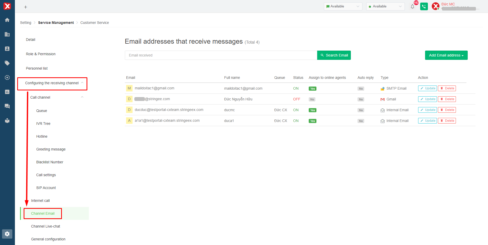Open the home icon in left sidebar
This screenshot has width=488, height=245.
coord(7,20)
